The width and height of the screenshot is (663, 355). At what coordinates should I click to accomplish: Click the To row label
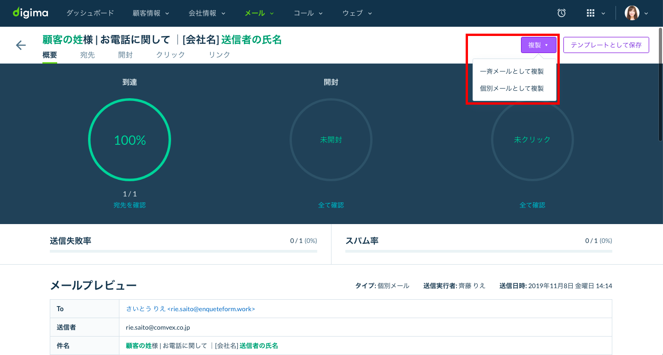pos(60,309)
